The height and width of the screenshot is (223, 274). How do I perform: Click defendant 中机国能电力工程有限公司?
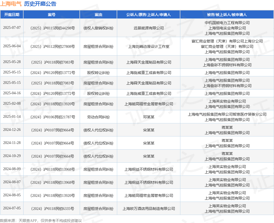coord(227,23)
